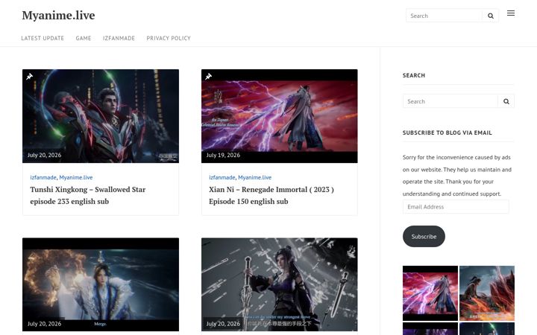Viewport: 537px width, 335px height.
Task: Open the hamburger menu icon
Action: (511, 13)
